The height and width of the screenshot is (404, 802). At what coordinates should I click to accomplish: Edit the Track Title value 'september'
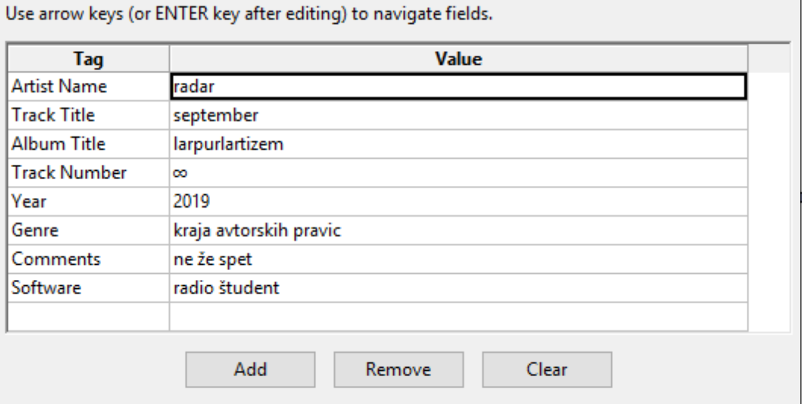pyautogui.click(x=458, y=115)
